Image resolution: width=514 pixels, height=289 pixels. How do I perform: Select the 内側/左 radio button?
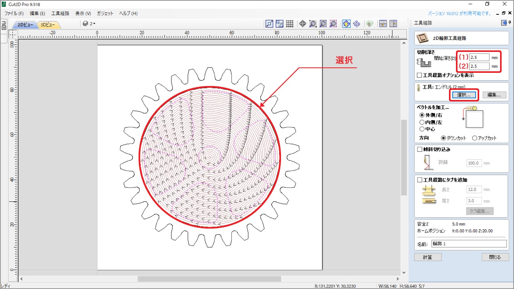tap(422, 122)
